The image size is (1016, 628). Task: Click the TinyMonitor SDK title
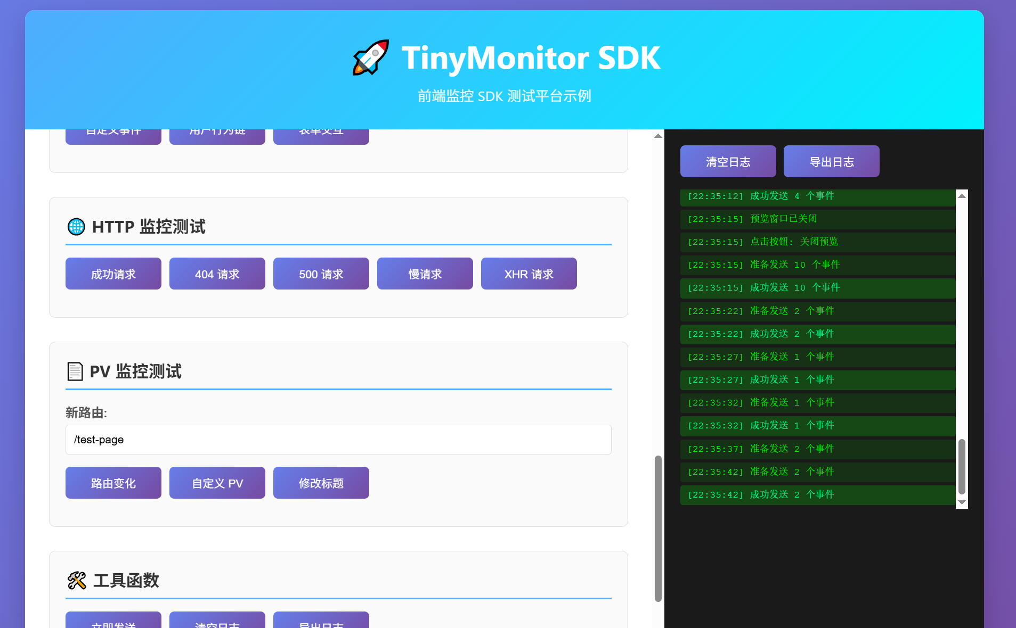[531, 57]
